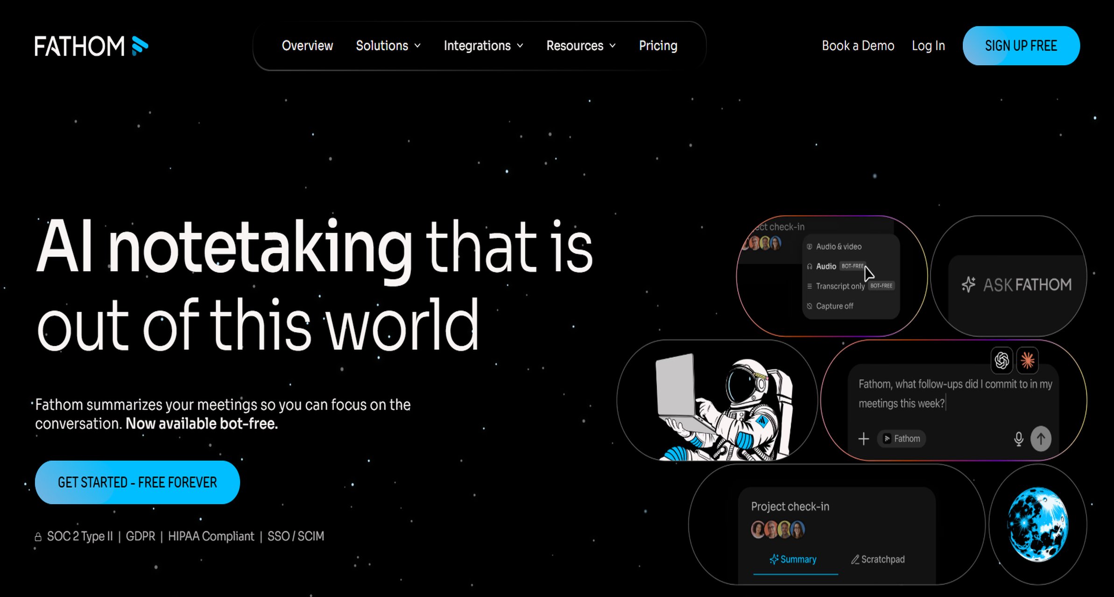Click the BOT-FREE badge next to Transcript only
This screenshot has height=597, width=1114.
tap(881, 286)
